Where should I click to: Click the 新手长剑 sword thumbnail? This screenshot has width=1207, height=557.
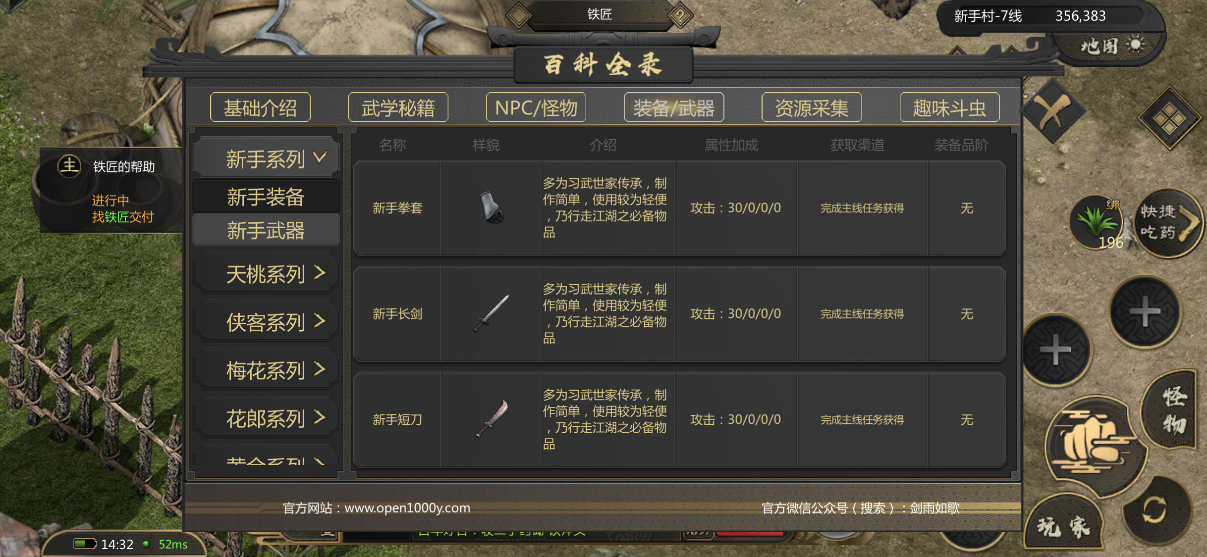click(491, 313)
